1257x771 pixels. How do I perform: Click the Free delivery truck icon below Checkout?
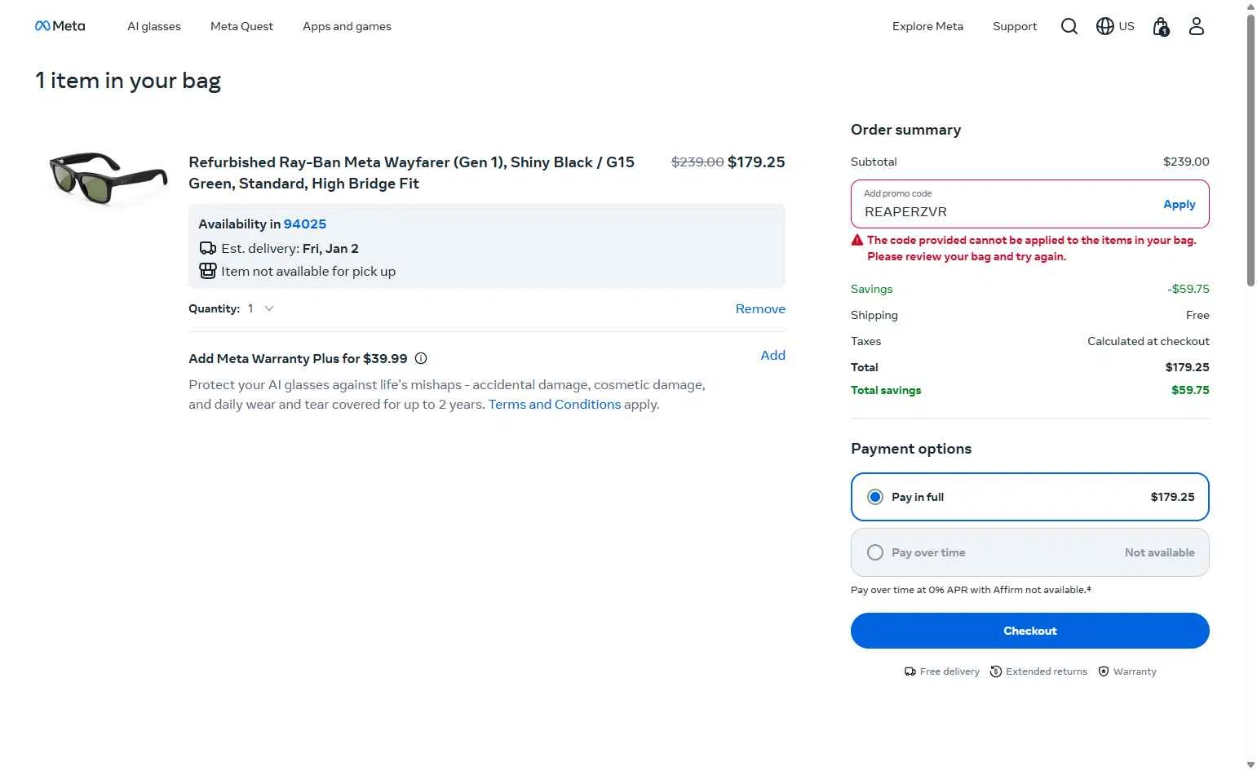click(x=910, y=671)
